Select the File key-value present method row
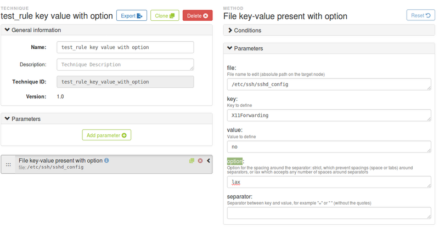 pyautogui.click(x=106, y=164)
